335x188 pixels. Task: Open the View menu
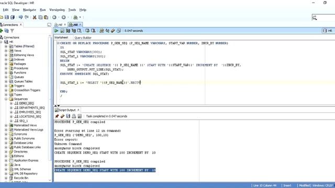click(15, 10)
